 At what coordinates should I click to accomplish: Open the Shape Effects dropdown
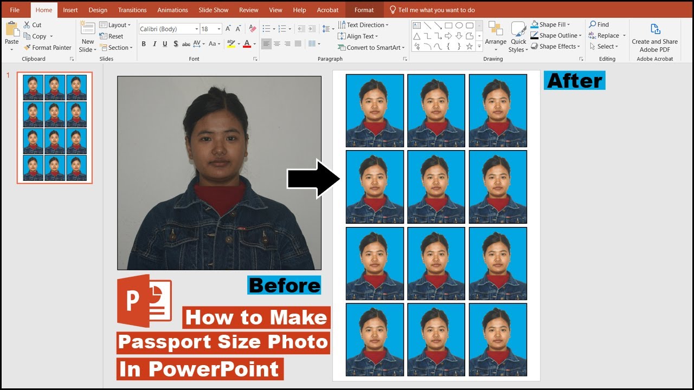(x=556, y=47)
